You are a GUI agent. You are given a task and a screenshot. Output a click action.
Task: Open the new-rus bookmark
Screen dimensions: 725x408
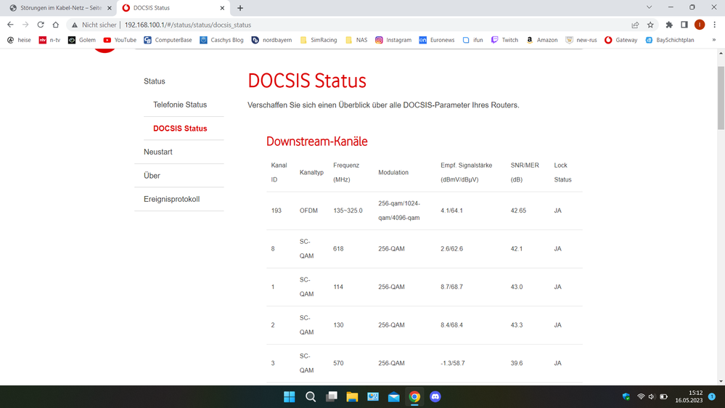(x=581, y=40)
